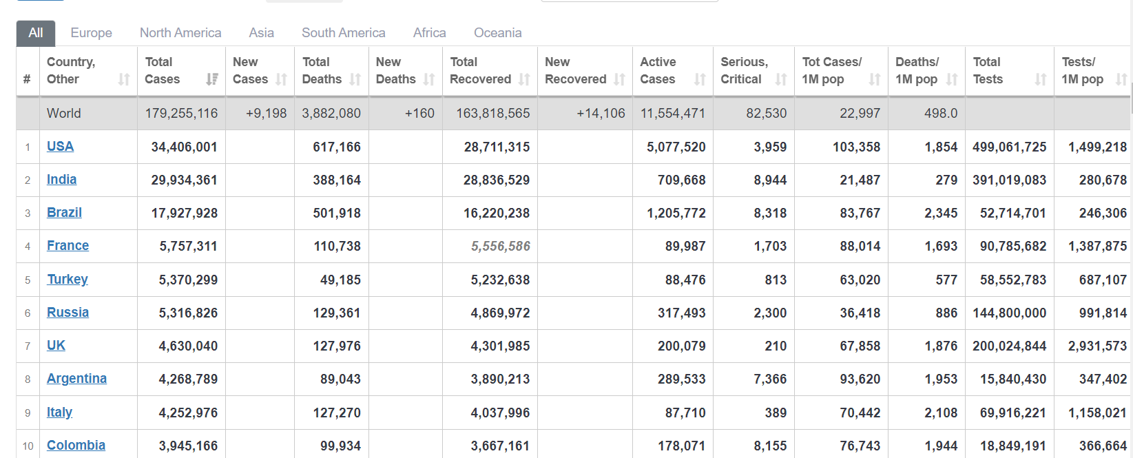Sort by Total Deaths arrows icon
Viewport: 1133px width, 458px height.
click(355, 79)
